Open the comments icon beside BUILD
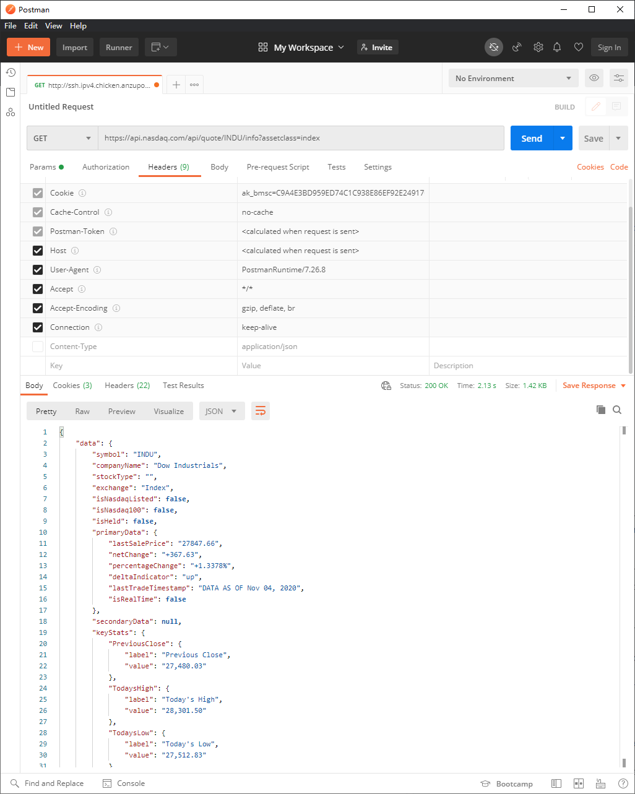 click(616, 106)
